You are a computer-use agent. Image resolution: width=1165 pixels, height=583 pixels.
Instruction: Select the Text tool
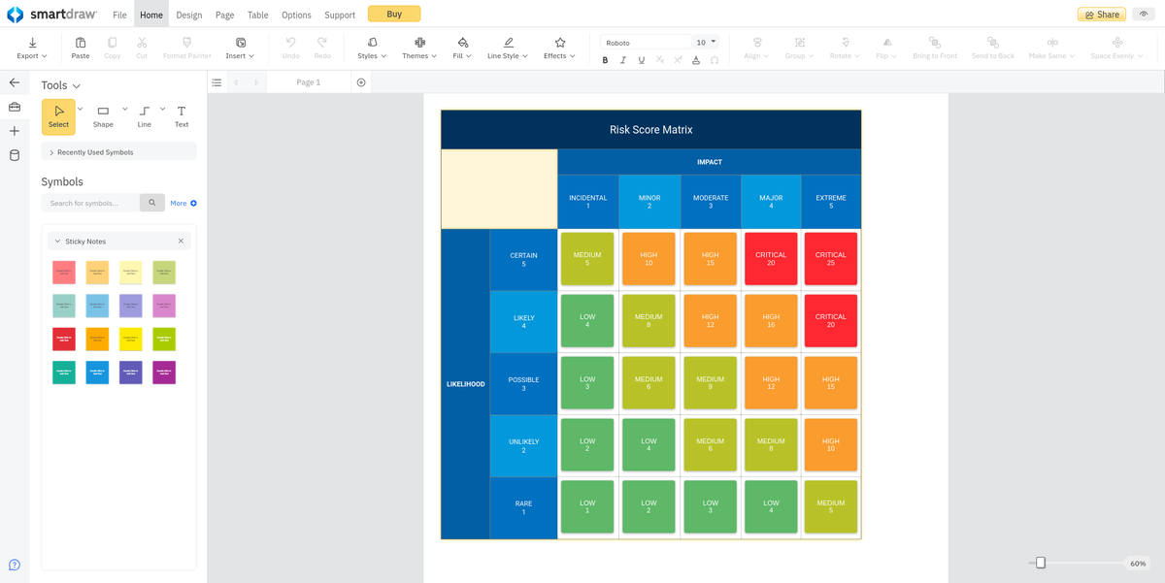coord(181,116)
